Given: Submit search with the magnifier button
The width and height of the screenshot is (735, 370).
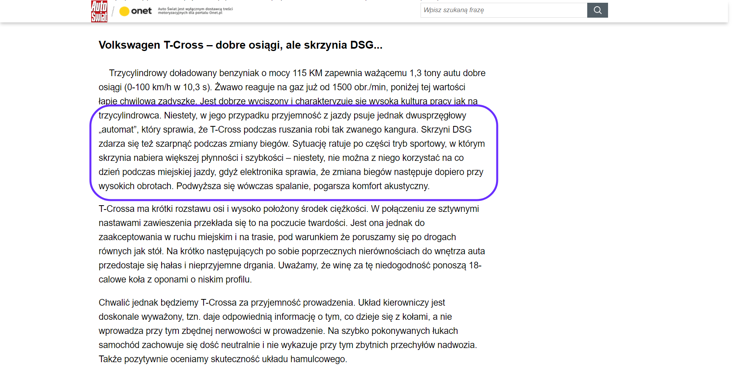Looking at the screenshot, I should [597, 10].
